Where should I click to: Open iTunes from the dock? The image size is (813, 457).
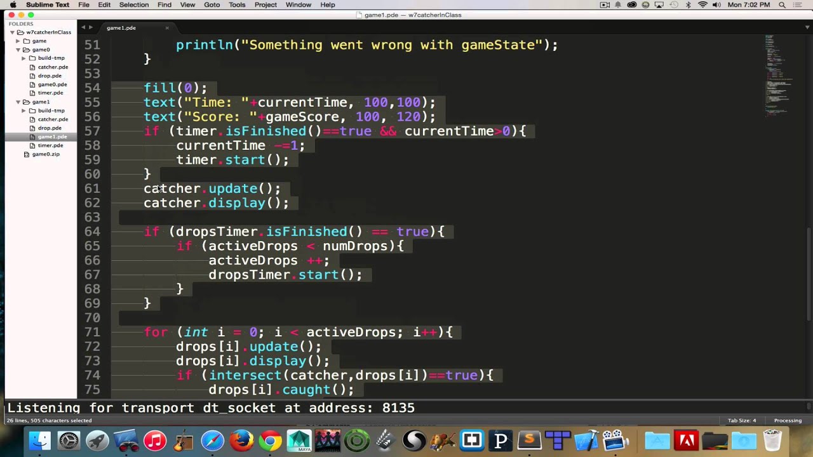pos(155,440)
